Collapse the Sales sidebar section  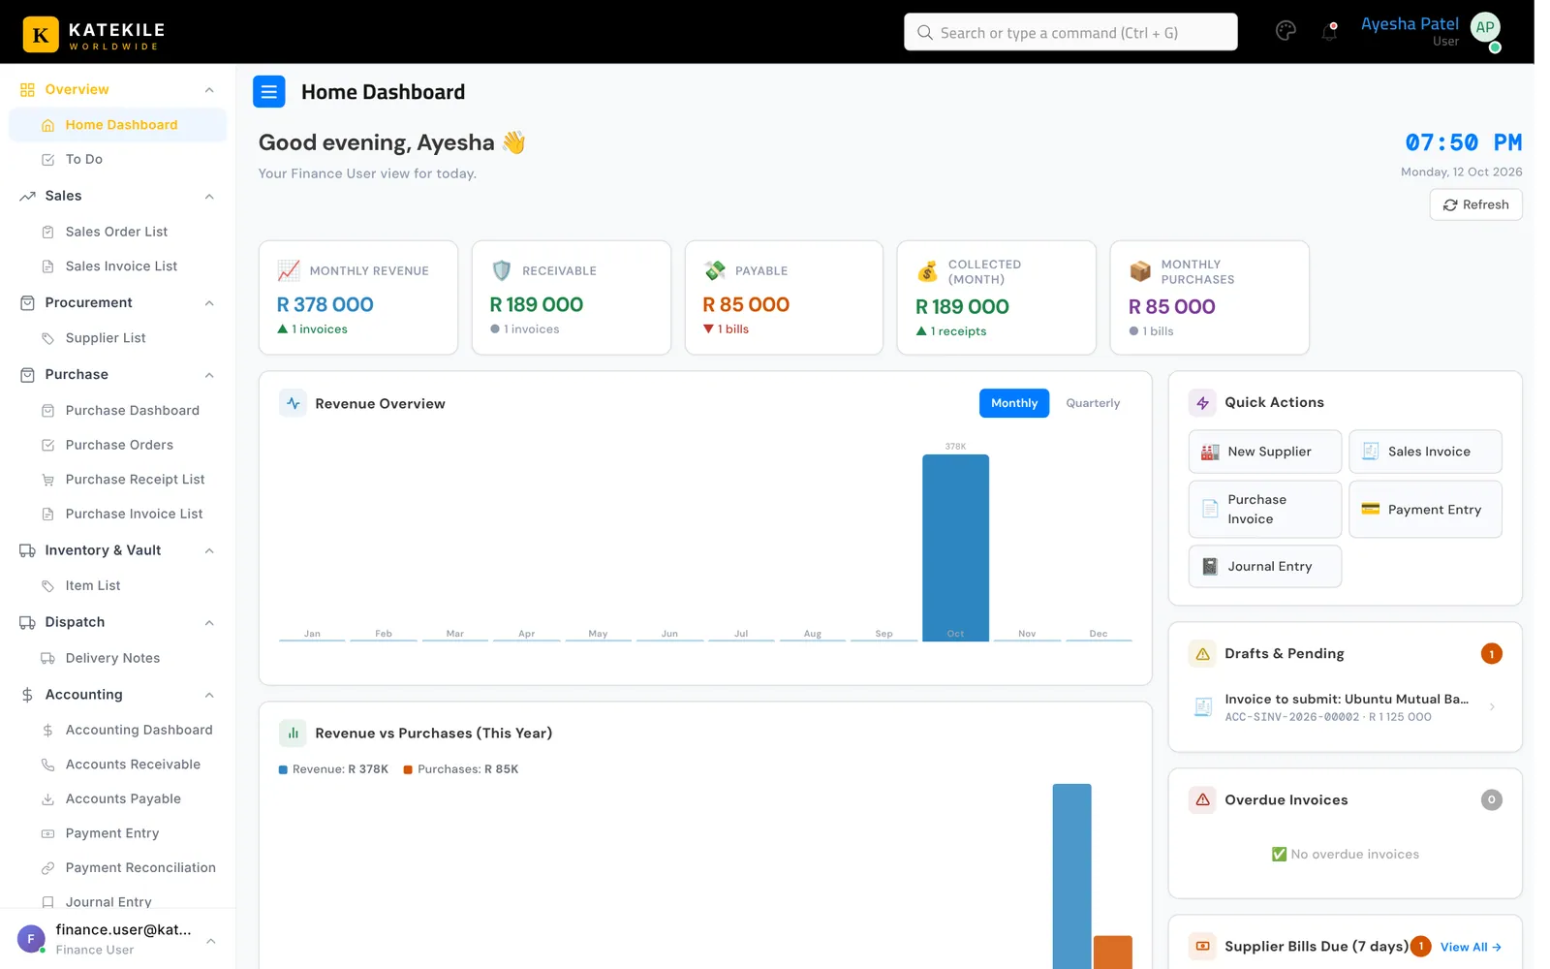(209, 197)
